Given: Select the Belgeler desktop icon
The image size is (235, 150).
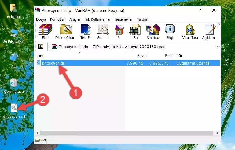Looking at the screenshot, I should (x=13, y=11).
